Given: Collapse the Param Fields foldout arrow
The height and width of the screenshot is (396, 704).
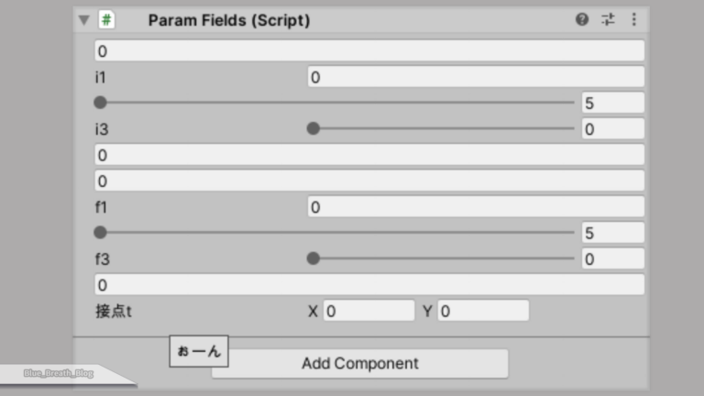Looking at the screenshot, I should click(84, 19).
